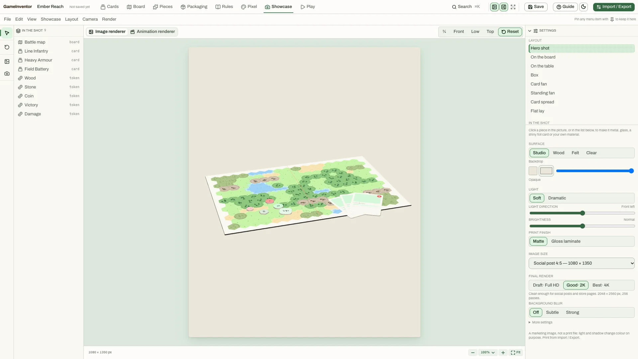Zoom out with the minus icon

point(473,353)
